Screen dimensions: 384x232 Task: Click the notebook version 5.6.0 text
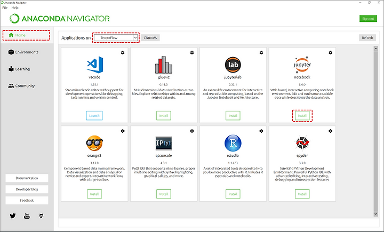tap(302, 84)
